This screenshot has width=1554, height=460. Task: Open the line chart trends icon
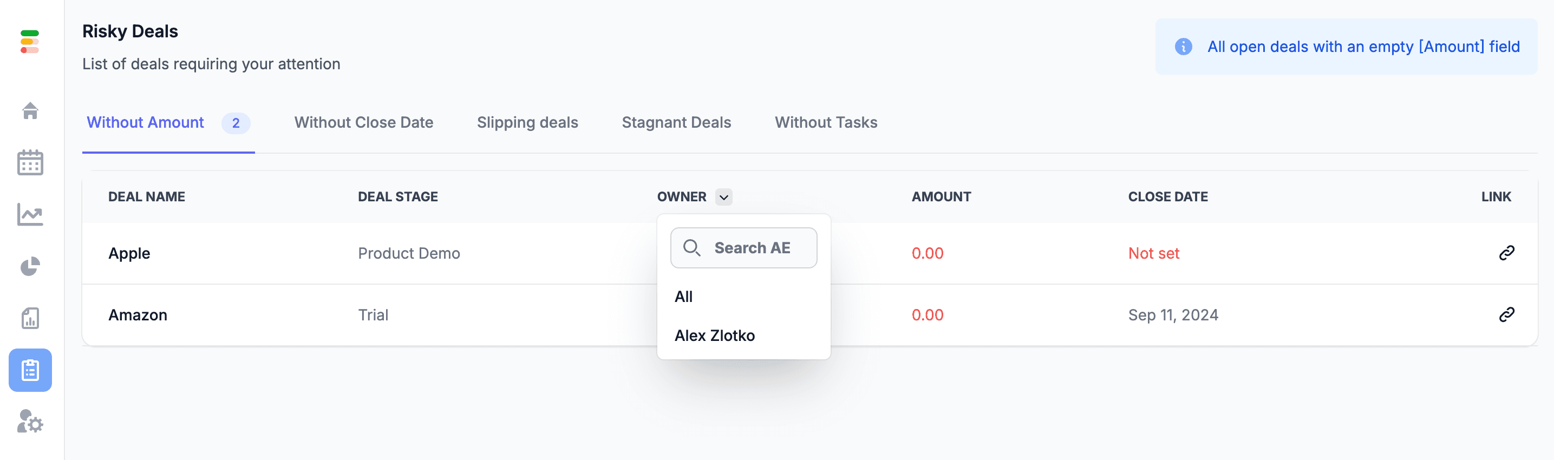30,214
